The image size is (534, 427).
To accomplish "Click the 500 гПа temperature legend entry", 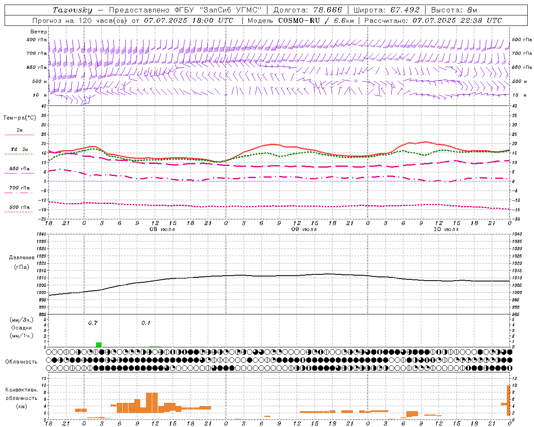I will tap(20, 207).
